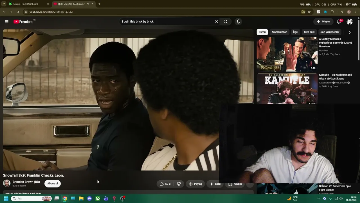Screen dimensions: 360x203
Task: Show hidden system tray icons
Action: click(318, 198)
